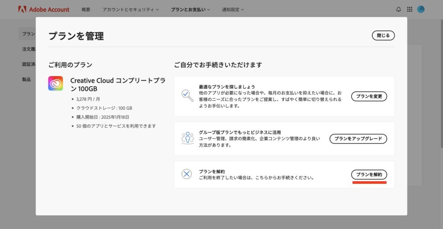Open the notifications bell
Image resolution: width=443 pixels, height=229 pixels.
398,9
